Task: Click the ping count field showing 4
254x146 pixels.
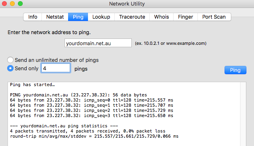Action: (56, 68)
